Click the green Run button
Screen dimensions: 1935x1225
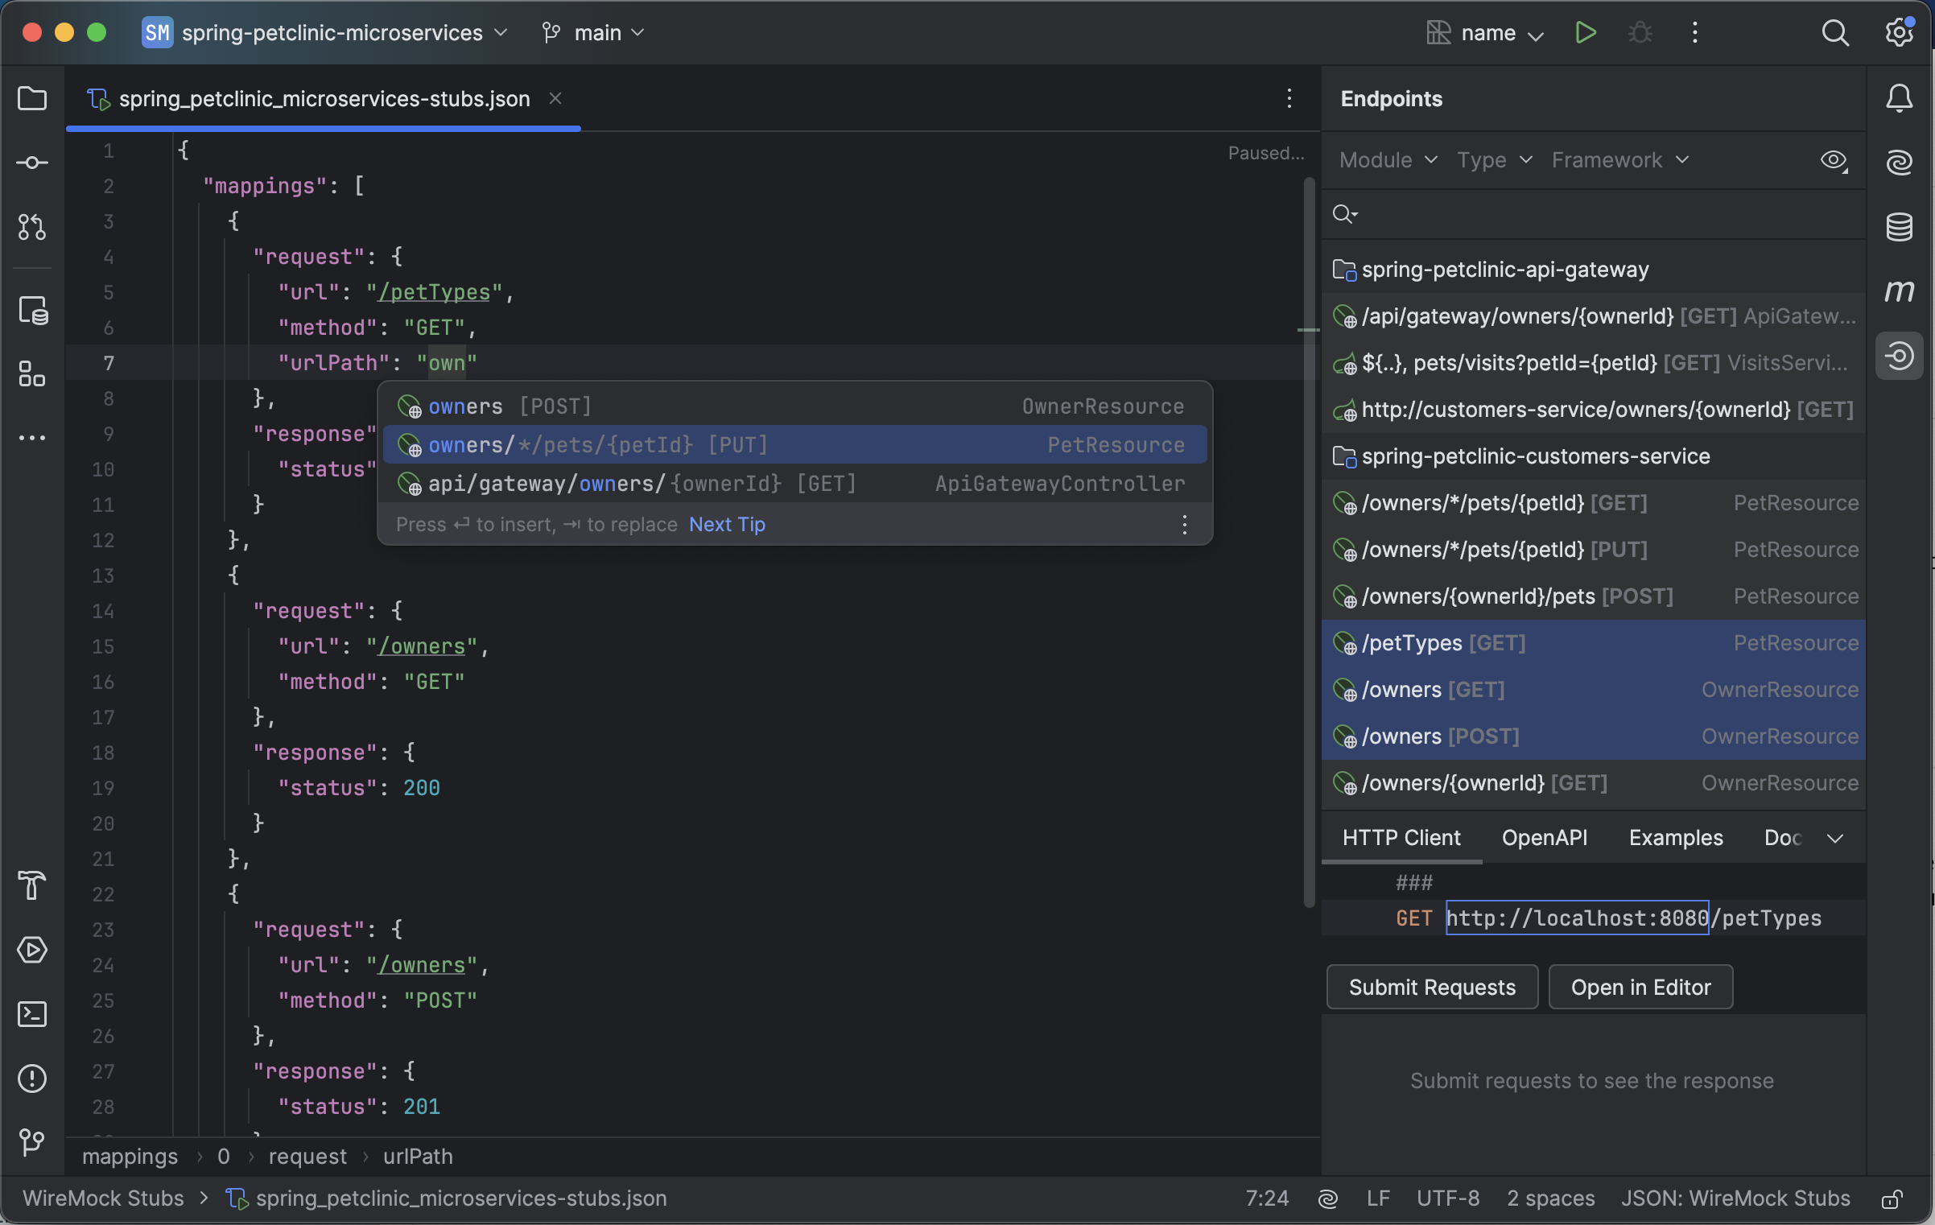pos(1585,33)
